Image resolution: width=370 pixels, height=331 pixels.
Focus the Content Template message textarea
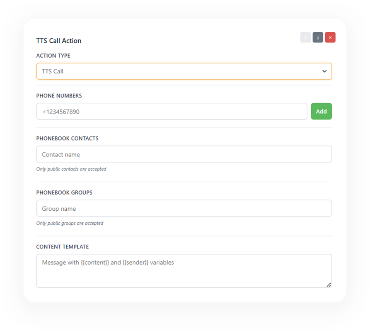184,270
